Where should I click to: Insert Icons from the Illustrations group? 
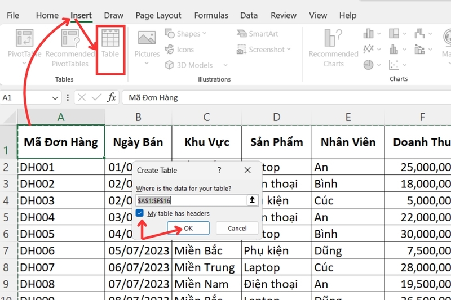(179, 50)
